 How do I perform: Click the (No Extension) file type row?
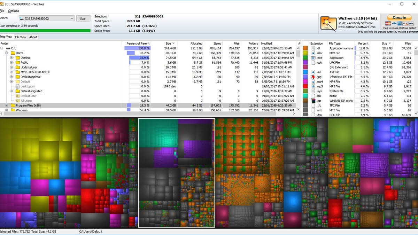(x=357, y=67)
